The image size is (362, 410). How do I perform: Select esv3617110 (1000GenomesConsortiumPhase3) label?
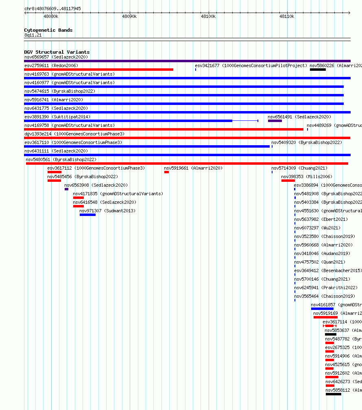pyautogui.click(x=73, y=142)
